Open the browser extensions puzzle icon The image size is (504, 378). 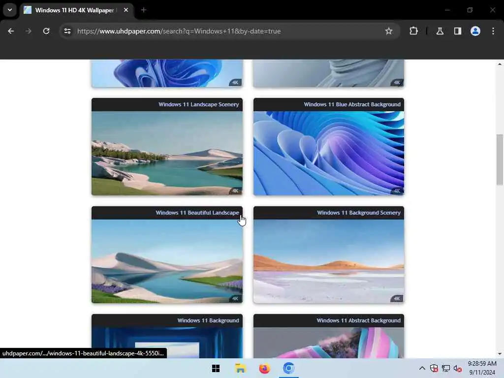pos(413,31)
